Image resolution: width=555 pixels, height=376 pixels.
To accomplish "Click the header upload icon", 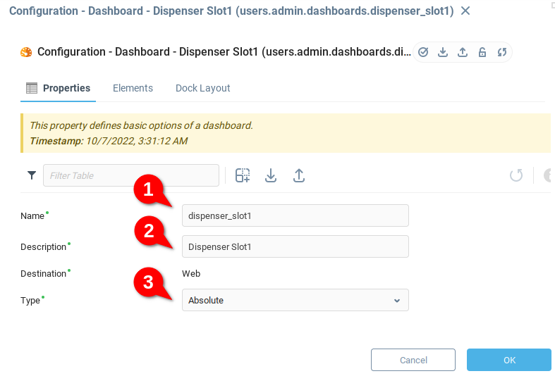I will click(x=463, y=52).
